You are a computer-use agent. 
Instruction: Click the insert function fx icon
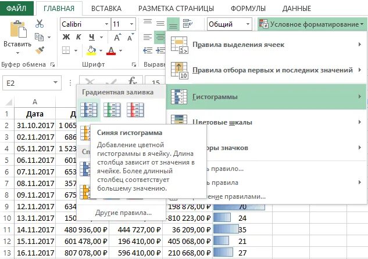133,82
